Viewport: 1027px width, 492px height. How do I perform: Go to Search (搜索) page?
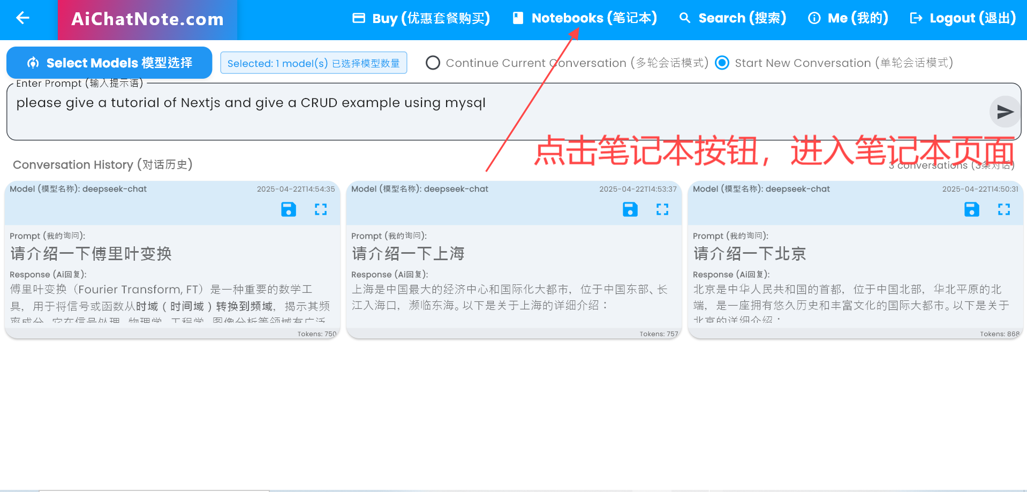click(733, 18)
